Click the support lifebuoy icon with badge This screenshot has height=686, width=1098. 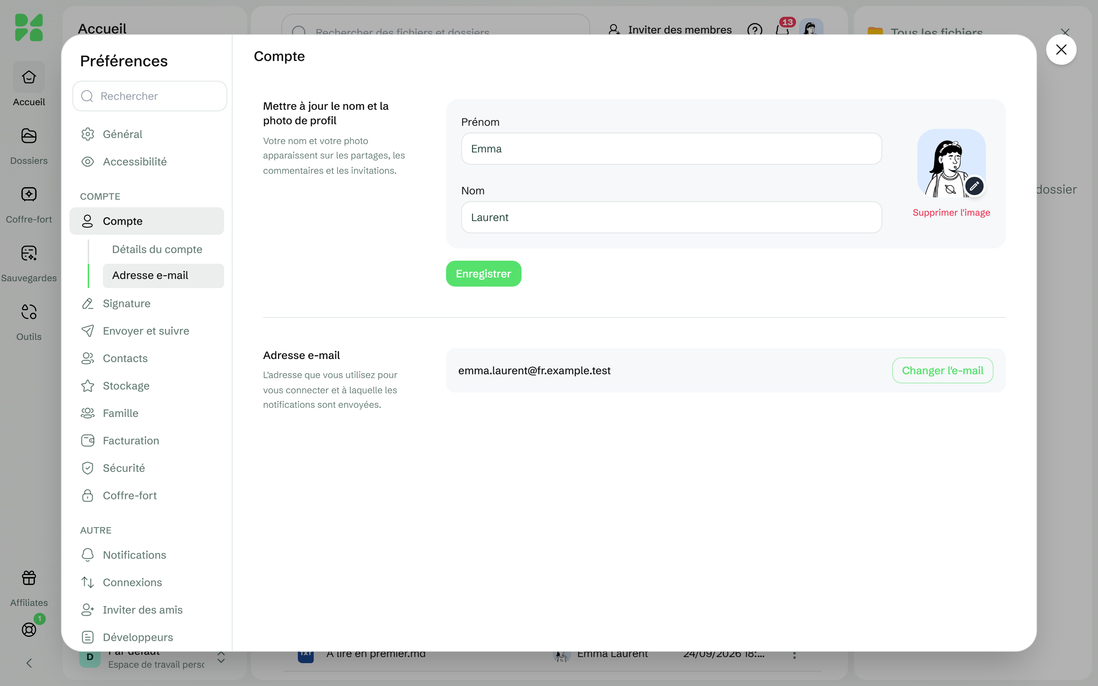tap(29, 629)
